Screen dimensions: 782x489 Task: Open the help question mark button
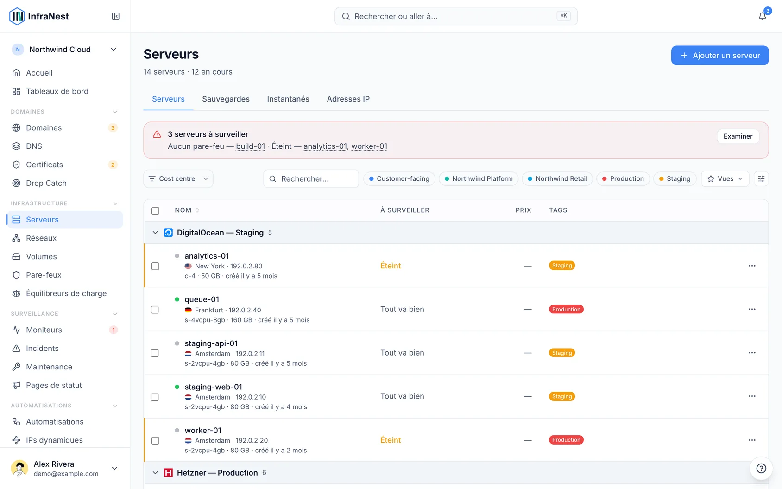pos(761,468)
